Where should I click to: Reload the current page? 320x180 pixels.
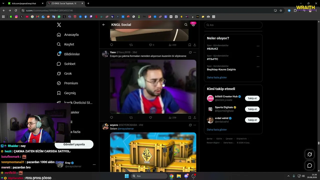[16, 10]
